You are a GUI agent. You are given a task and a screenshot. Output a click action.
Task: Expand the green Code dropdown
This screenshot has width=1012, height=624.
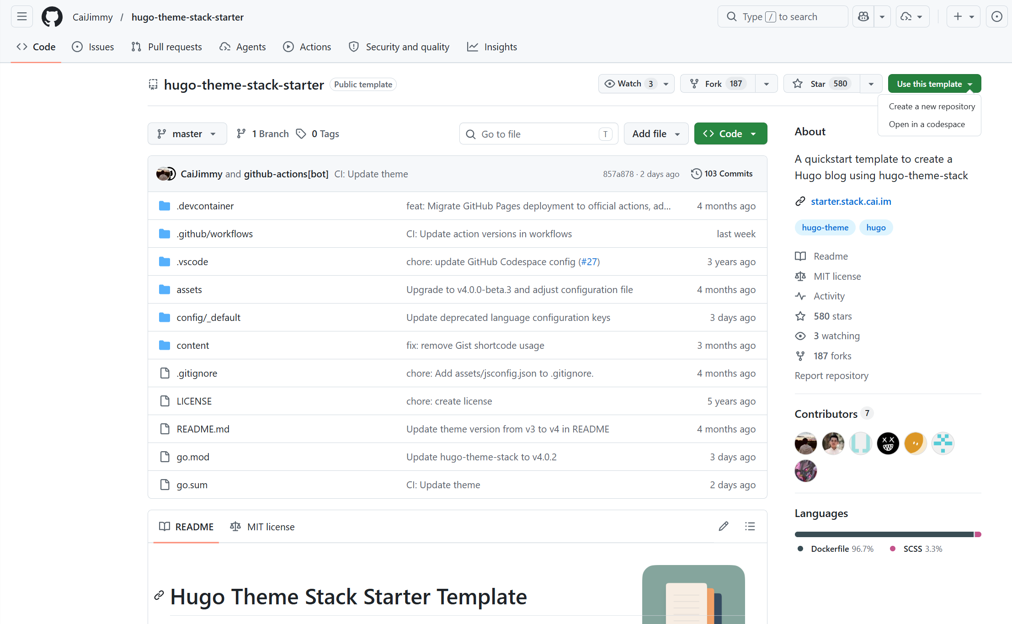coord(731,134)
